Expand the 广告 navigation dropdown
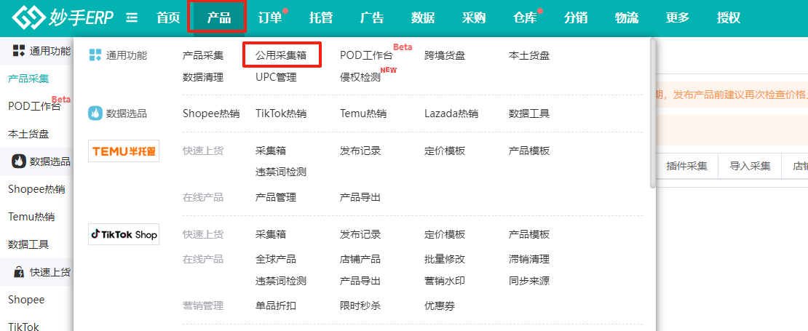Viewport: 808px width, 331px height. click(372, 17)
